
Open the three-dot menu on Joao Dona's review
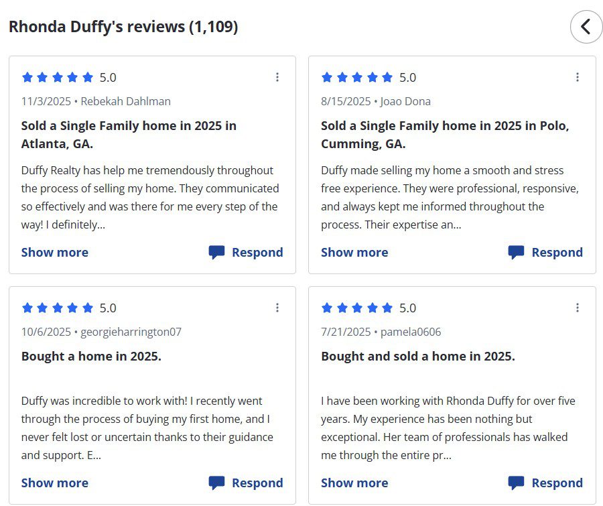[578, 77]
